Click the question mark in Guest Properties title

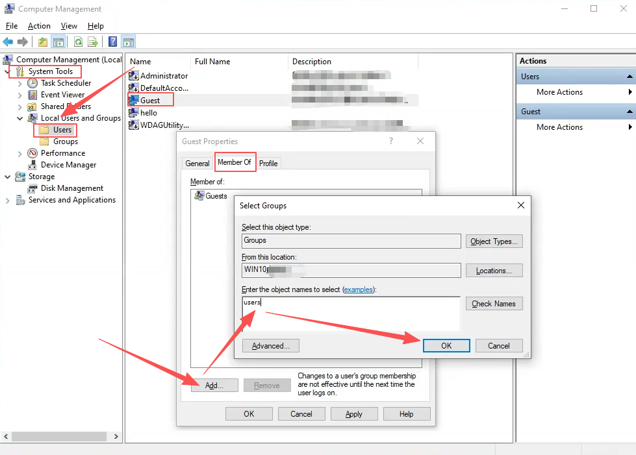click(x=391, y=141)
